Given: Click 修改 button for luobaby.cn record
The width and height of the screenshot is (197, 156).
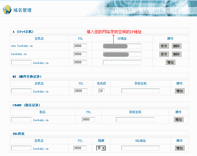Looking at the screenshot, I should click(164, 54).
